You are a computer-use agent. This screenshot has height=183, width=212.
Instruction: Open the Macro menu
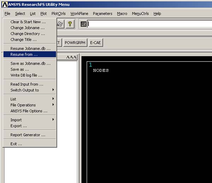pyautogui.click(x=122, y=14)
